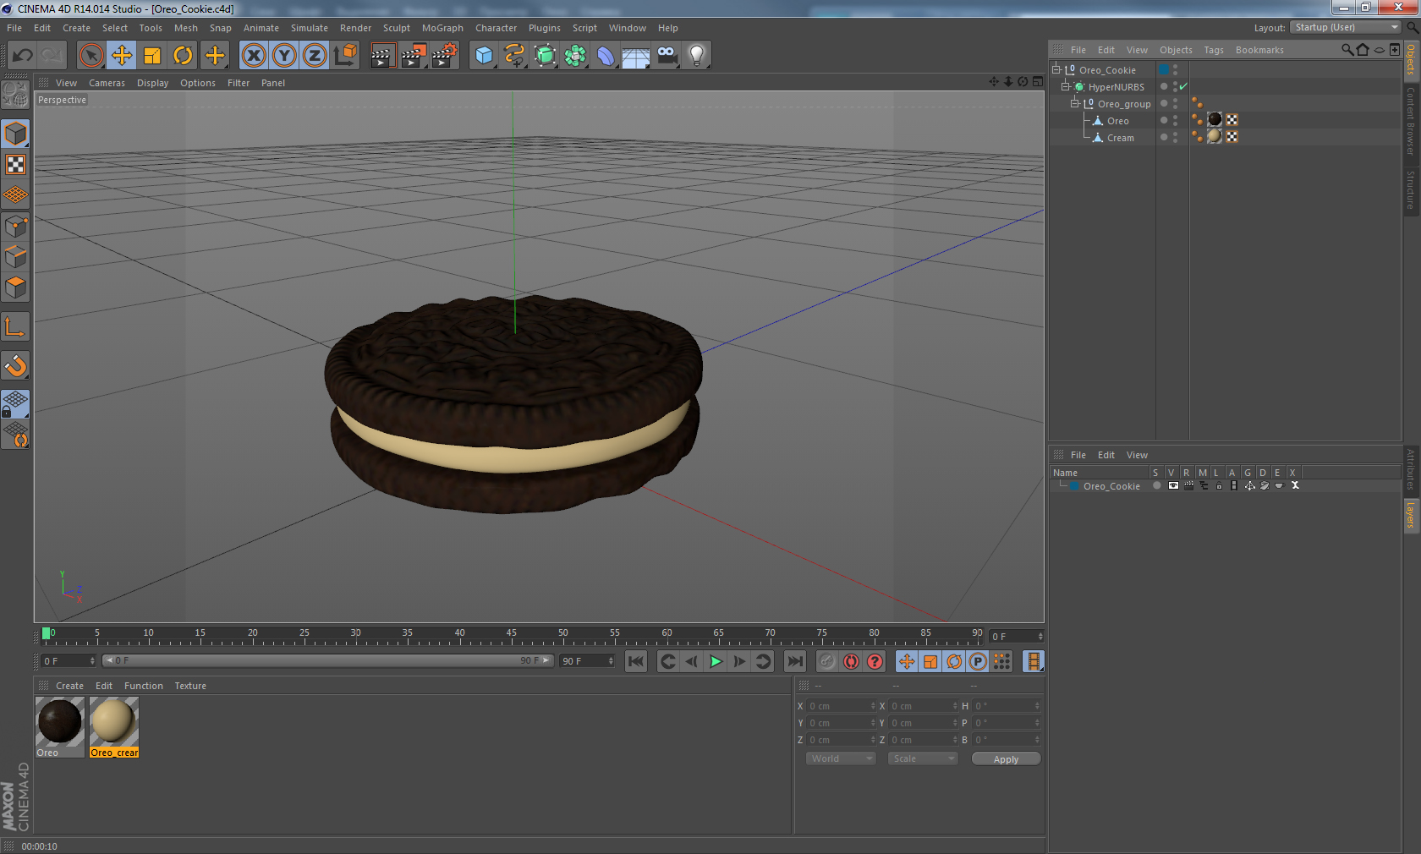
Task: Collapse the HyperNURBS tree node
Action: pyautogui.click(x=1066, y=86)
